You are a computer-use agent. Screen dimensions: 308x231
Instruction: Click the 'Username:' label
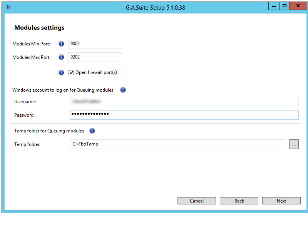pyautogui.click(x=25, y=102)
